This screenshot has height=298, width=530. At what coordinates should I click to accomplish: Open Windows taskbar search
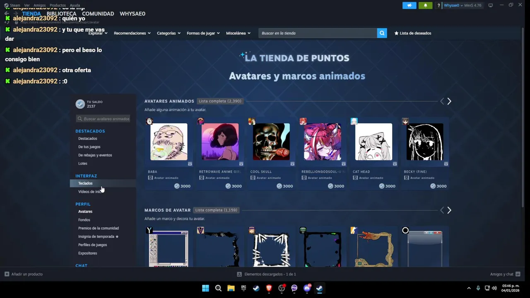pyautogui.click(x=218, y=288)
